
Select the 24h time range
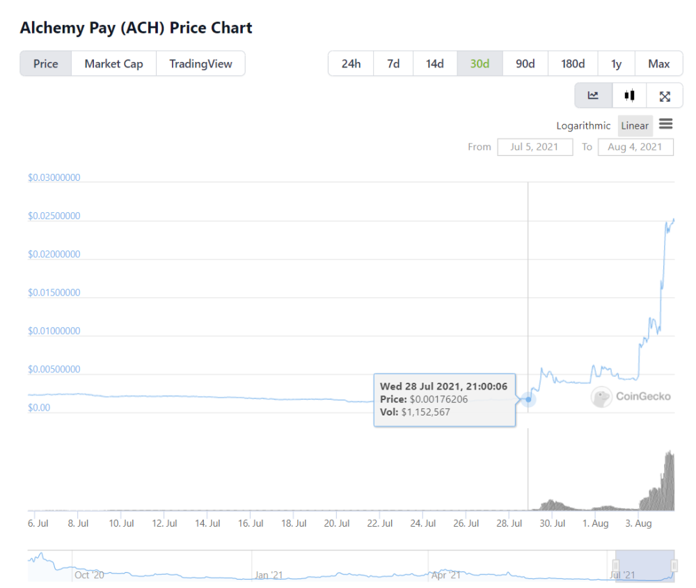(x=351, y=64)
